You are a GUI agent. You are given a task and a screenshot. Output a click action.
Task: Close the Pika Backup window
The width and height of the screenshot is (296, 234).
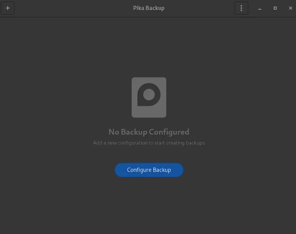[x=290, y=8]
